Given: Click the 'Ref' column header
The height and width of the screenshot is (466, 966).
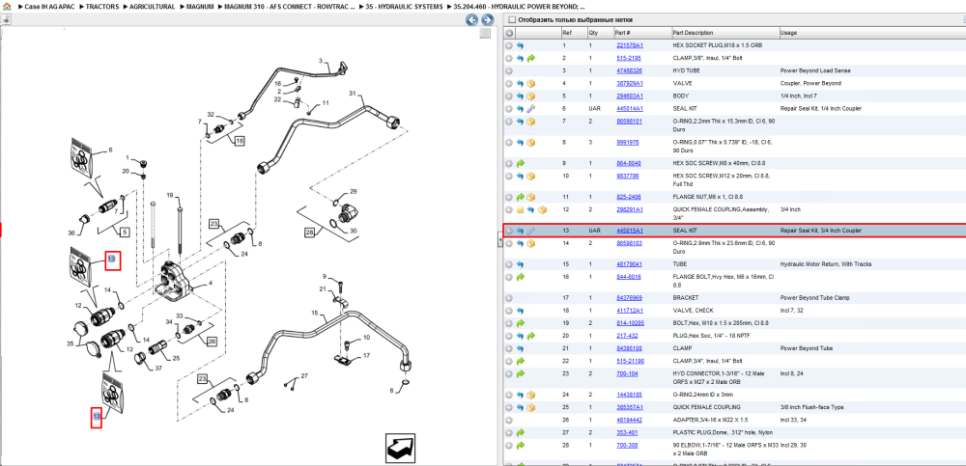Looking at the screenshot, I should 567,33.
